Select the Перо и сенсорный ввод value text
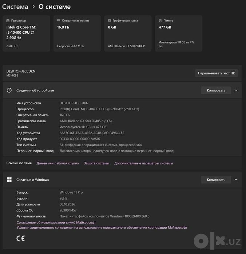Image resolution: width=246 pixels, height=254 pixels. click(x=116, y=151)
